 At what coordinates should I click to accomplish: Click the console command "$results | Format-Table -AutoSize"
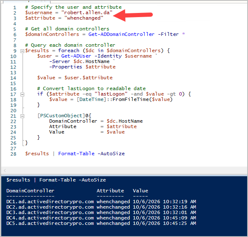[56, 180]
